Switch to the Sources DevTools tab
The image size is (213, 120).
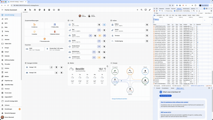click(173, 9)
